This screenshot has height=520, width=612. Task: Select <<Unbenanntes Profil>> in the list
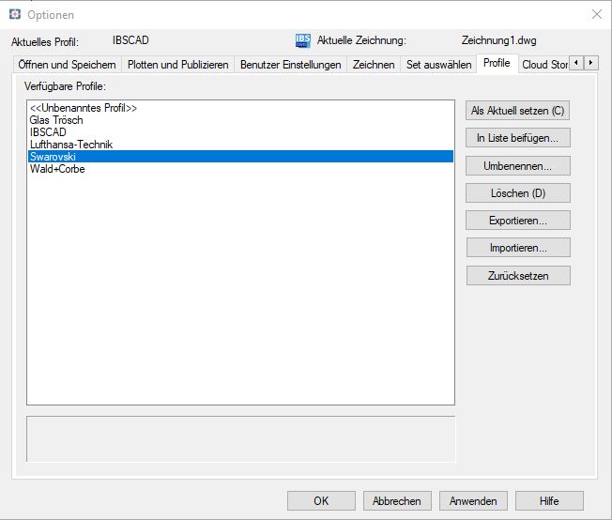[240, 108]
